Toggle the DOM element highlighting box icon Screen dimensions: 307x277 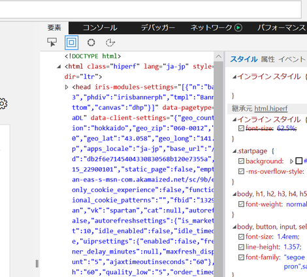tap(71, 42)
